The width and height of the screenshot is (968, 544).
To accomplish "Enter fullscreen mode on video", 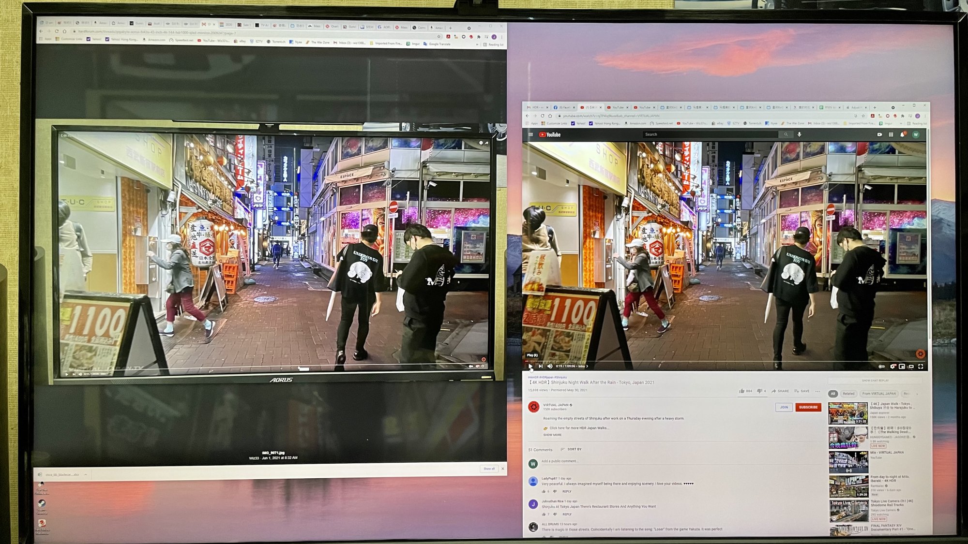I will (921, 367).
